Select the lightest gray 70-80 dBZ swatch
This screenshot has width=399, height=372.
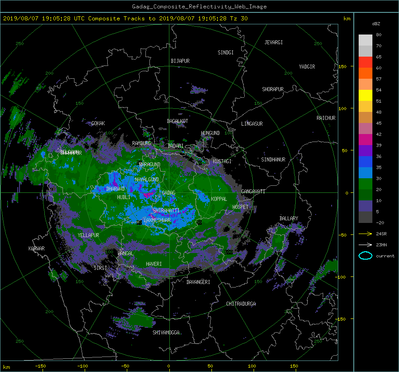point(365,40)
